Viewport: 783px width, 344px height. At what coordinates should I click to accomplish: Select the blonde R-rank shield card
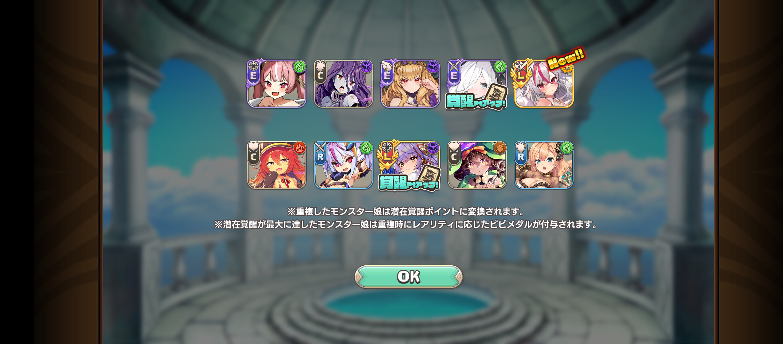pyautogui.click(x=544, y=165)
